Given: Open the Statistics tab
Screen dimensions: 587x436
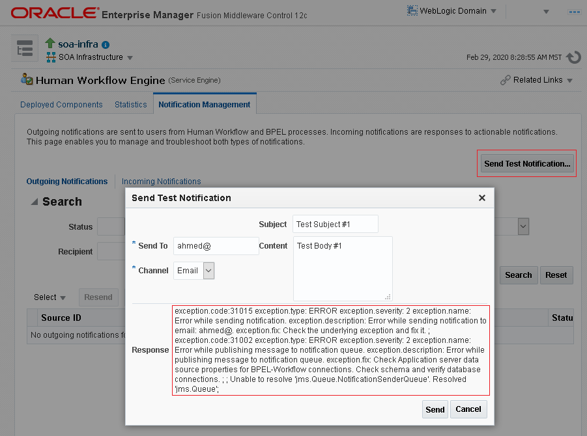Looking at the screenshot, I should pos(130,105).
